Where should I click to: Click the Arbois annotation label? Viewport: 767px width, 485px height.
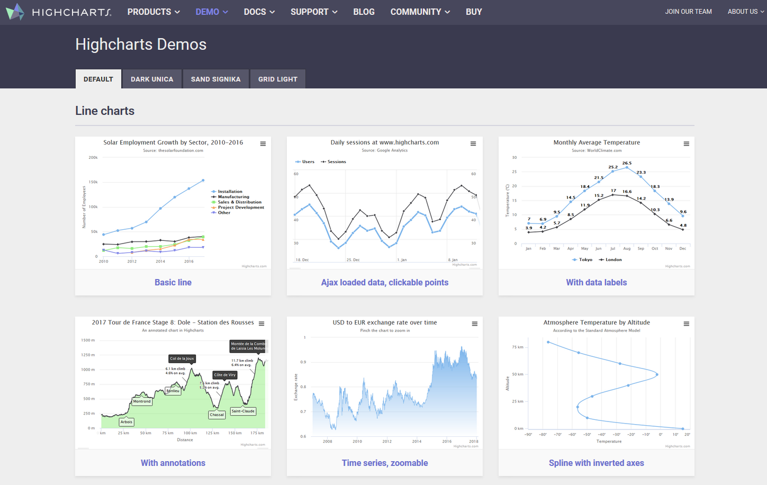127,422
